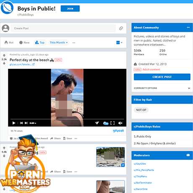The width and height of the screenshot is (193, 193).
Task: Downvote the Perfect day at the beach post
Action: click(x=4, y=63)
